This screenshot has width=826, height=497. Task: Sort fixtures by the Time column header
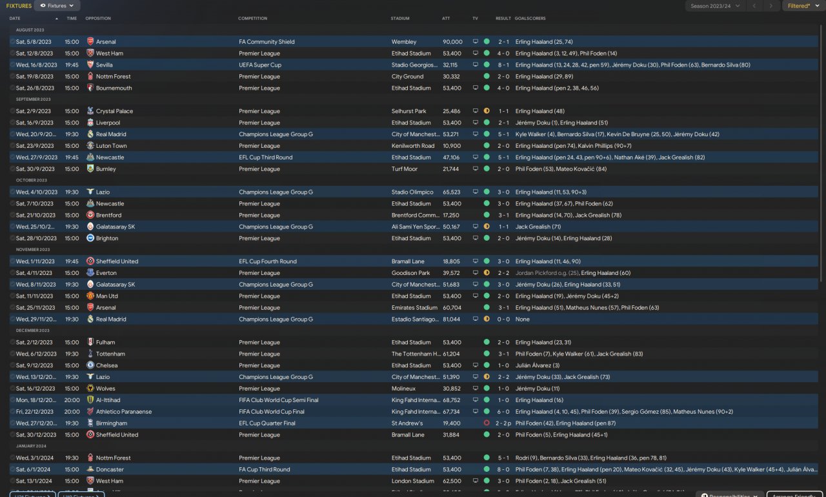pyautogui.click(x=72, y=19)
